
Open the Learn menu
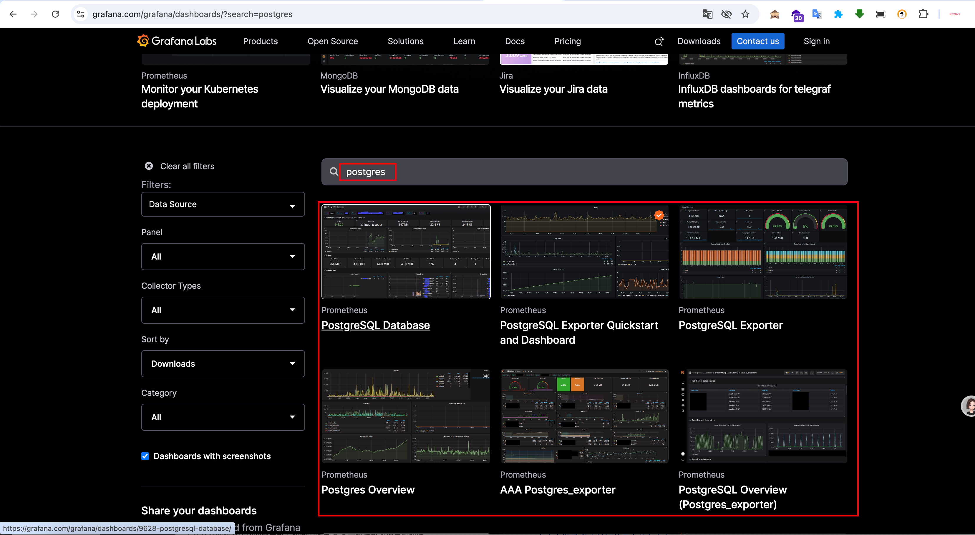click(465, 41)
